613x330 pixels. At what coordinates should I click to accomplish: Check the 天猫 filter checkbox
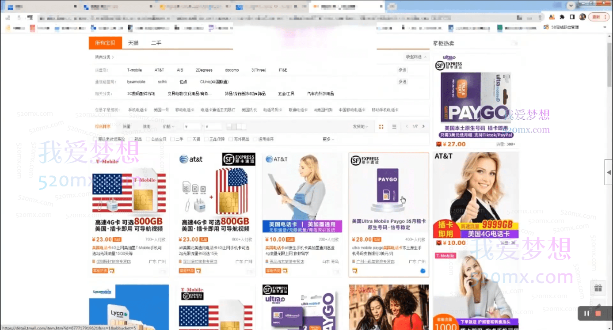click(189, 139)
